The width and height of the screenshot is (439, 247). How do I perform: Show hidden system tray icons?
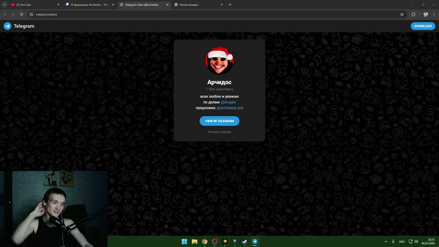386,242
